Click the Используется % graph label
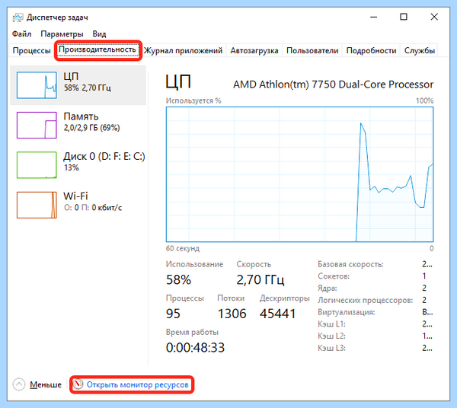Image resolution: width=457 pixels, height=408 pixels. point(193,100)
